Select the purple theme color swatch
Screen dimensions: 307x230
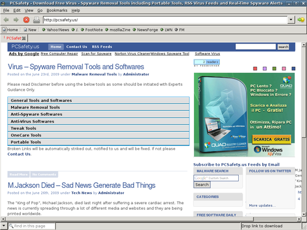pos(265,69)
